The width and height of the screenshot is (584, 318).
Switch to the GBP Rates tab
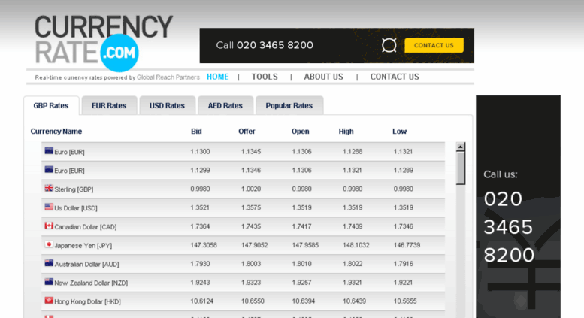51,106
